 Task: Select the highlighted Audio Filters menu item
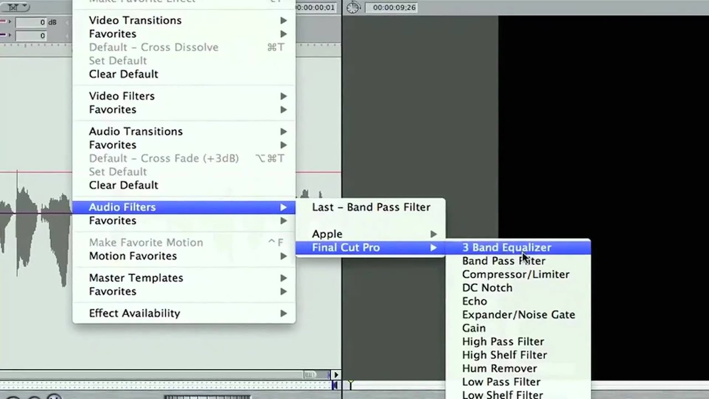[184, 207]
